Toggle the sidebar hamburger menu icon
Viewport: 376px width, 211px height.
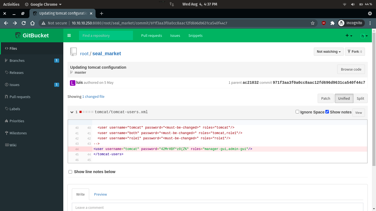pos(69,35)
